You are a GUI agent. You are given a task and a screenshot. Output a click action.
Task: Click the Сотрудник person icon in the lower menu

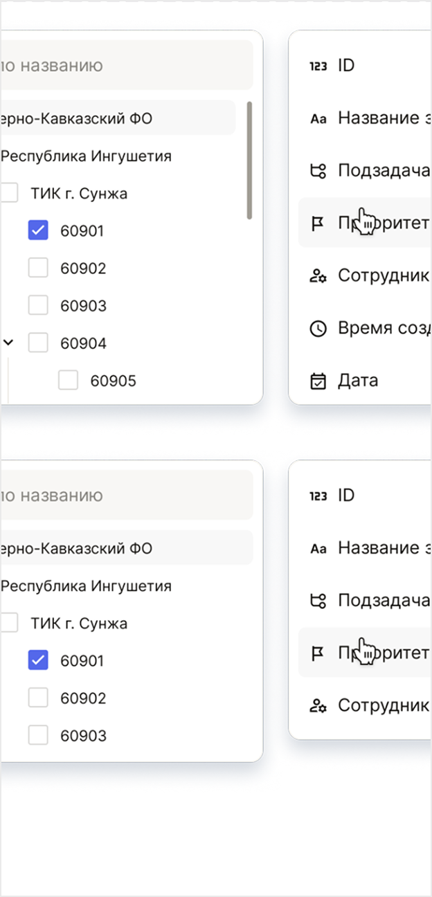click(318, 705)
